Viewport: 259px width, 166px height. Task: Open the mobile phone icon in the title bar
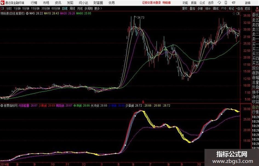[x=226, y=3]
